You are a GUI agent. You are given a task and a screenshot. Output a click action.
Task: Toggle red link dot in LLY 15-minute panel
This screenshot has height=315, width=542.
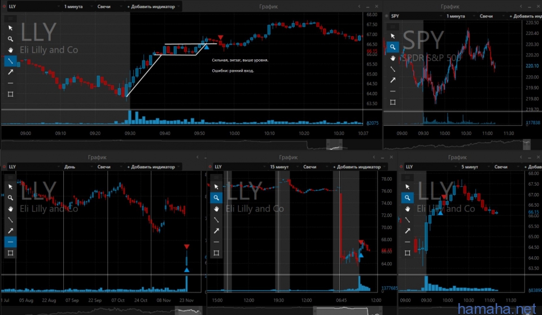(210, 167)
